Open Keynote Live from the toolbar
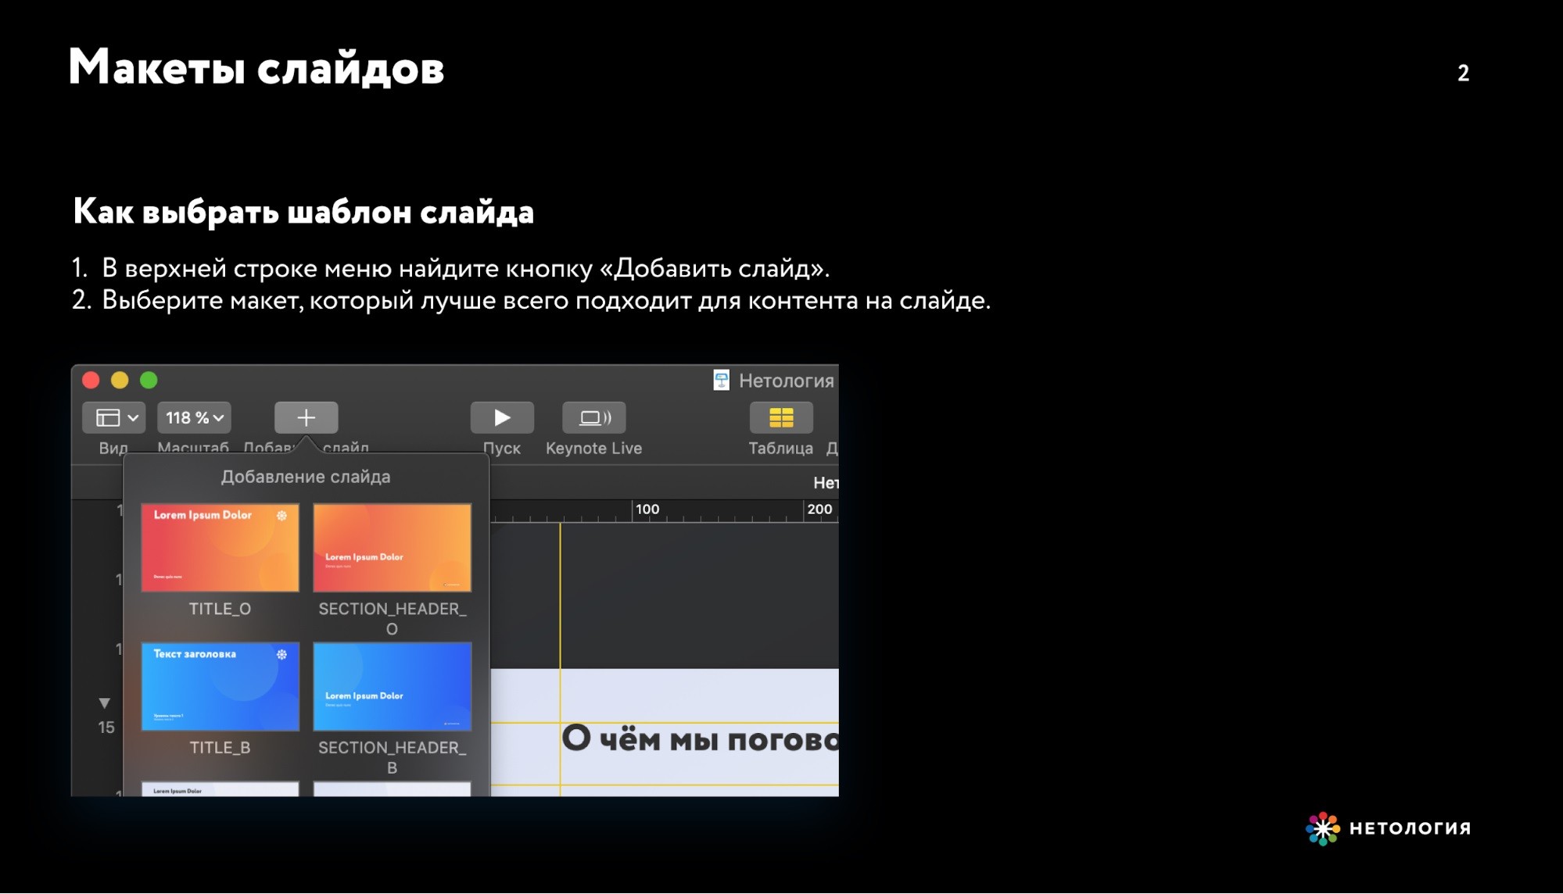This screenshot has width=1563, height=894. 593,417
